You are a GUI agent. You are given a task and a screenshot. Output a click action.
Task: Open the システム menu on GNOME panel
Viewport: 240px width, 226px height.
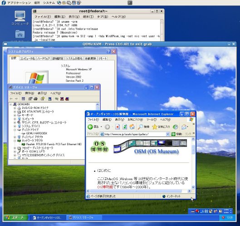pyautogui.click(x=49, y=3)
